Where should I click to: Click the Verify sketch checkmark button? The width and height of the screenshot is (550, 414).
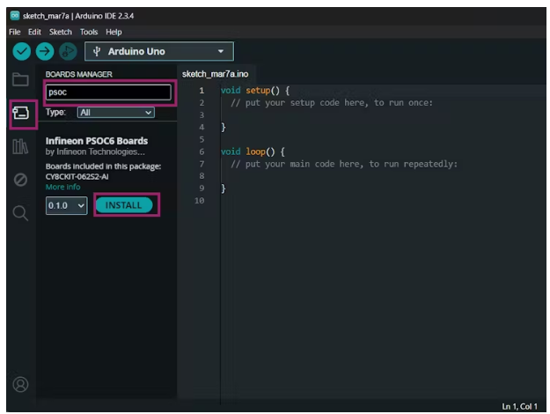(22, 52)
